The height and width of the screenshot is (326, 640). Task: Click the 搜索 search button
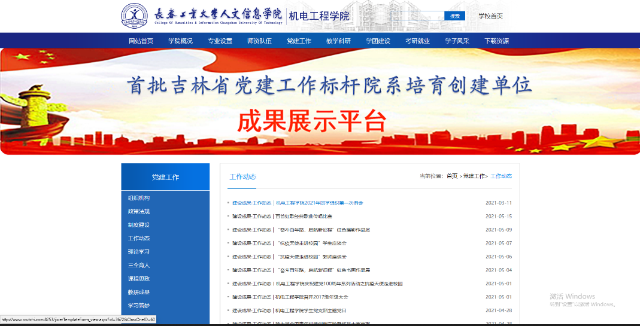[x=454, y=16]
